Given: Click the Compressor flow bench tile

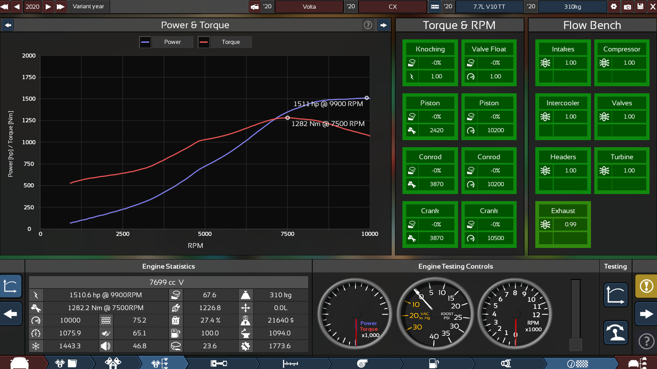Looking at the screenshot, I should 622,63.
